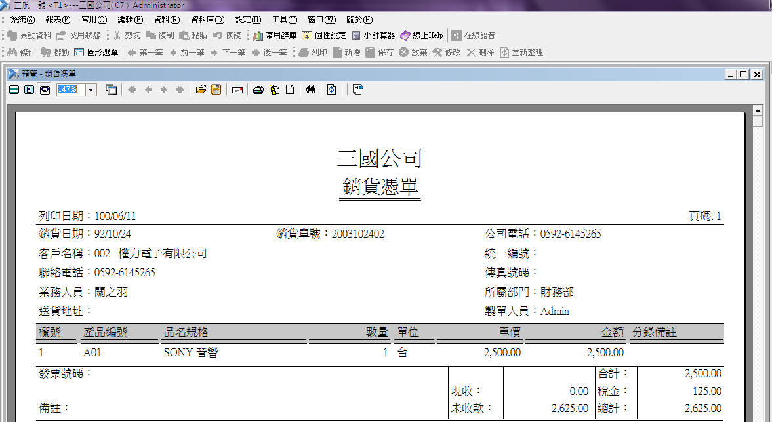The image size is (772, 422).
Task: Click the close preview export icon
Action: point(357,90)
